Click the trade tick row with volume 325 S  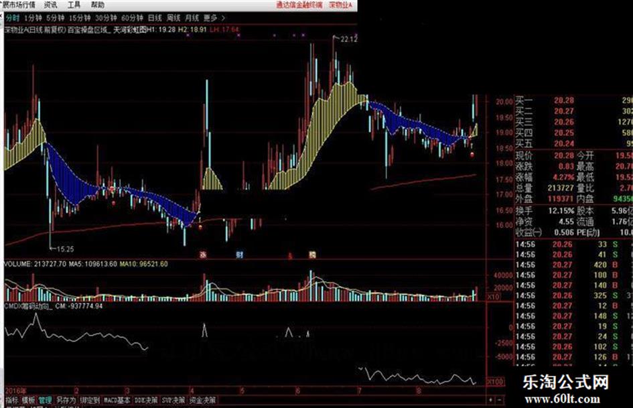click(x=573, y=295)
